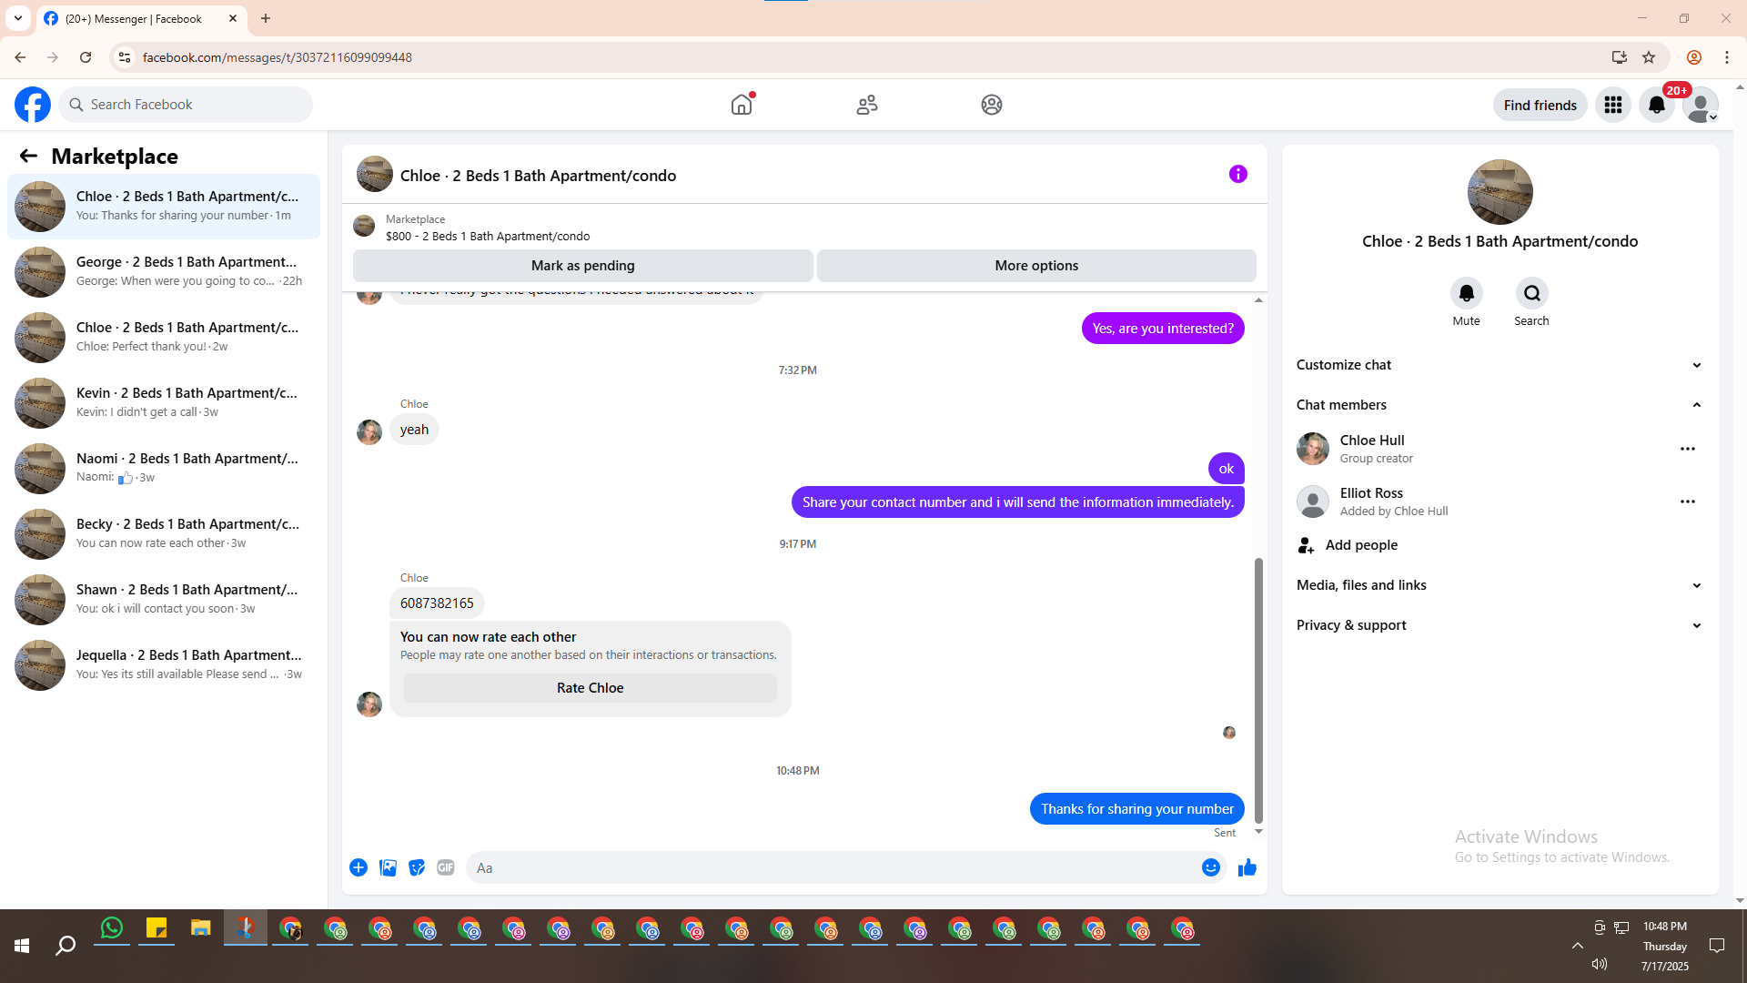Screen dimensions: 1747x983
Task: Mute this conversation
Action: pos(1466,293)
